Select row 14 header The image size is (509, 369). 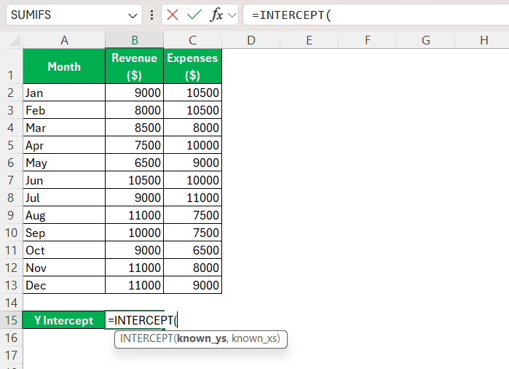click(x=11, y=303)
